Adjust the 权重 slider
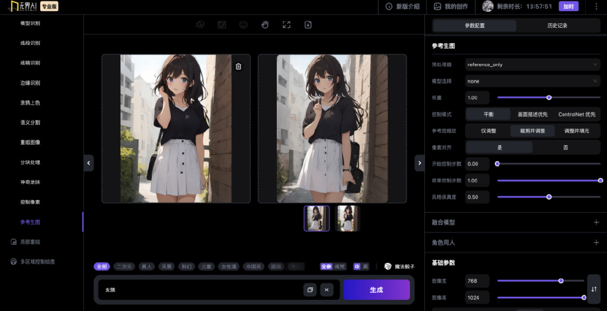The width and height of the screenshot is (607, 311). pyautogui.click(x=549, y=98)
